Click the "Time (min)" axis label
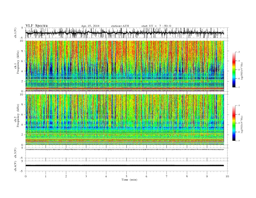 129,180
